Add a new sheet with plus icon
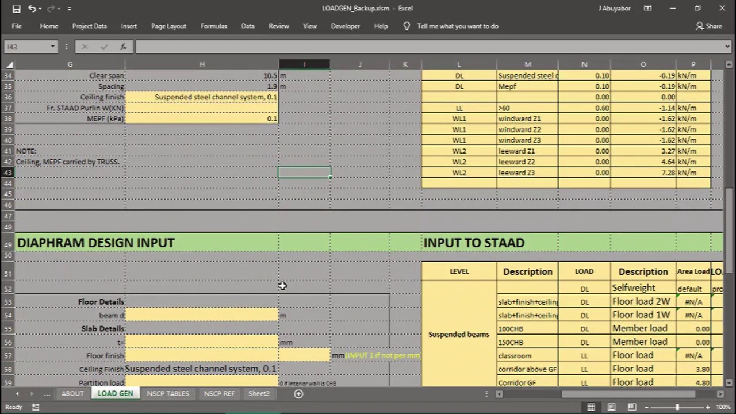Viewport: 736px width, 414px height. 298,394
